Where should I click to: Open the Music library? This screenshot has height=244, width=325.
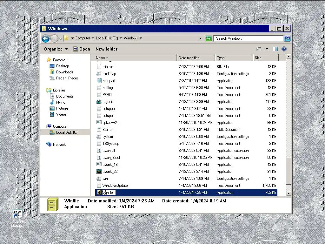[61, 102]
